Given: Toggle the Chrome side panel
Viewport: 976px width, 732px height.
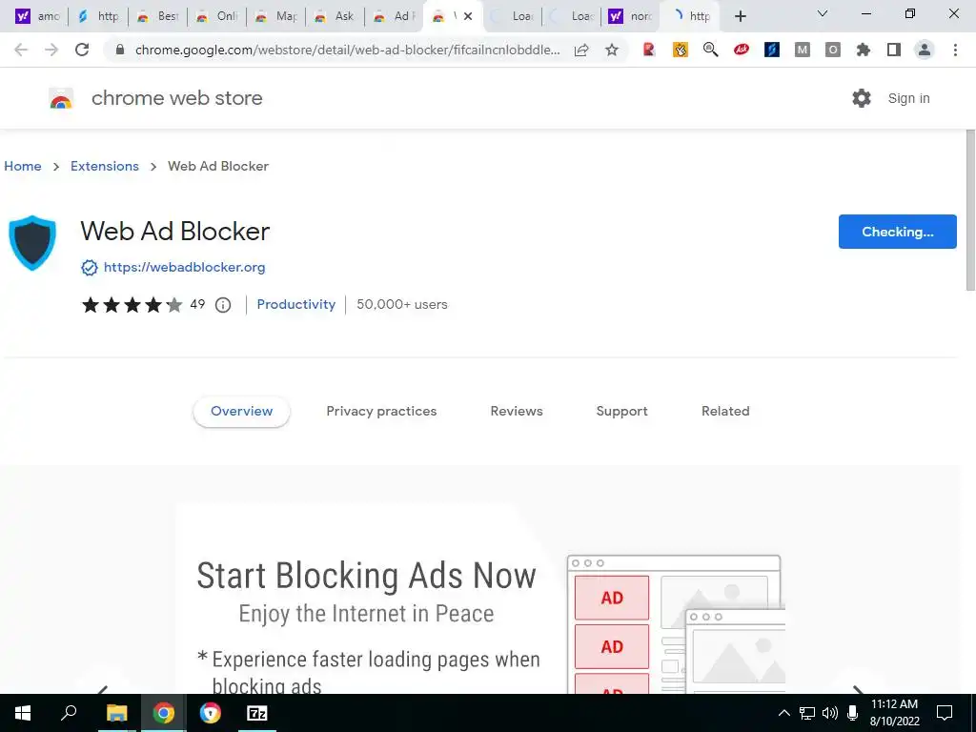Looking at the screenshot, I should click(894, 50).
